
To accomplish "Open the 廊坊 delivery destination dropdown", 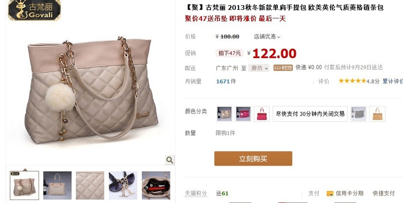I will 259,68.
